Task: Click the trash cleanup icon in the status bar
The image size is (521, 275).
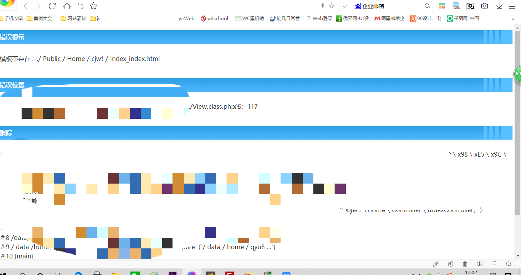Action: point(465,264)
